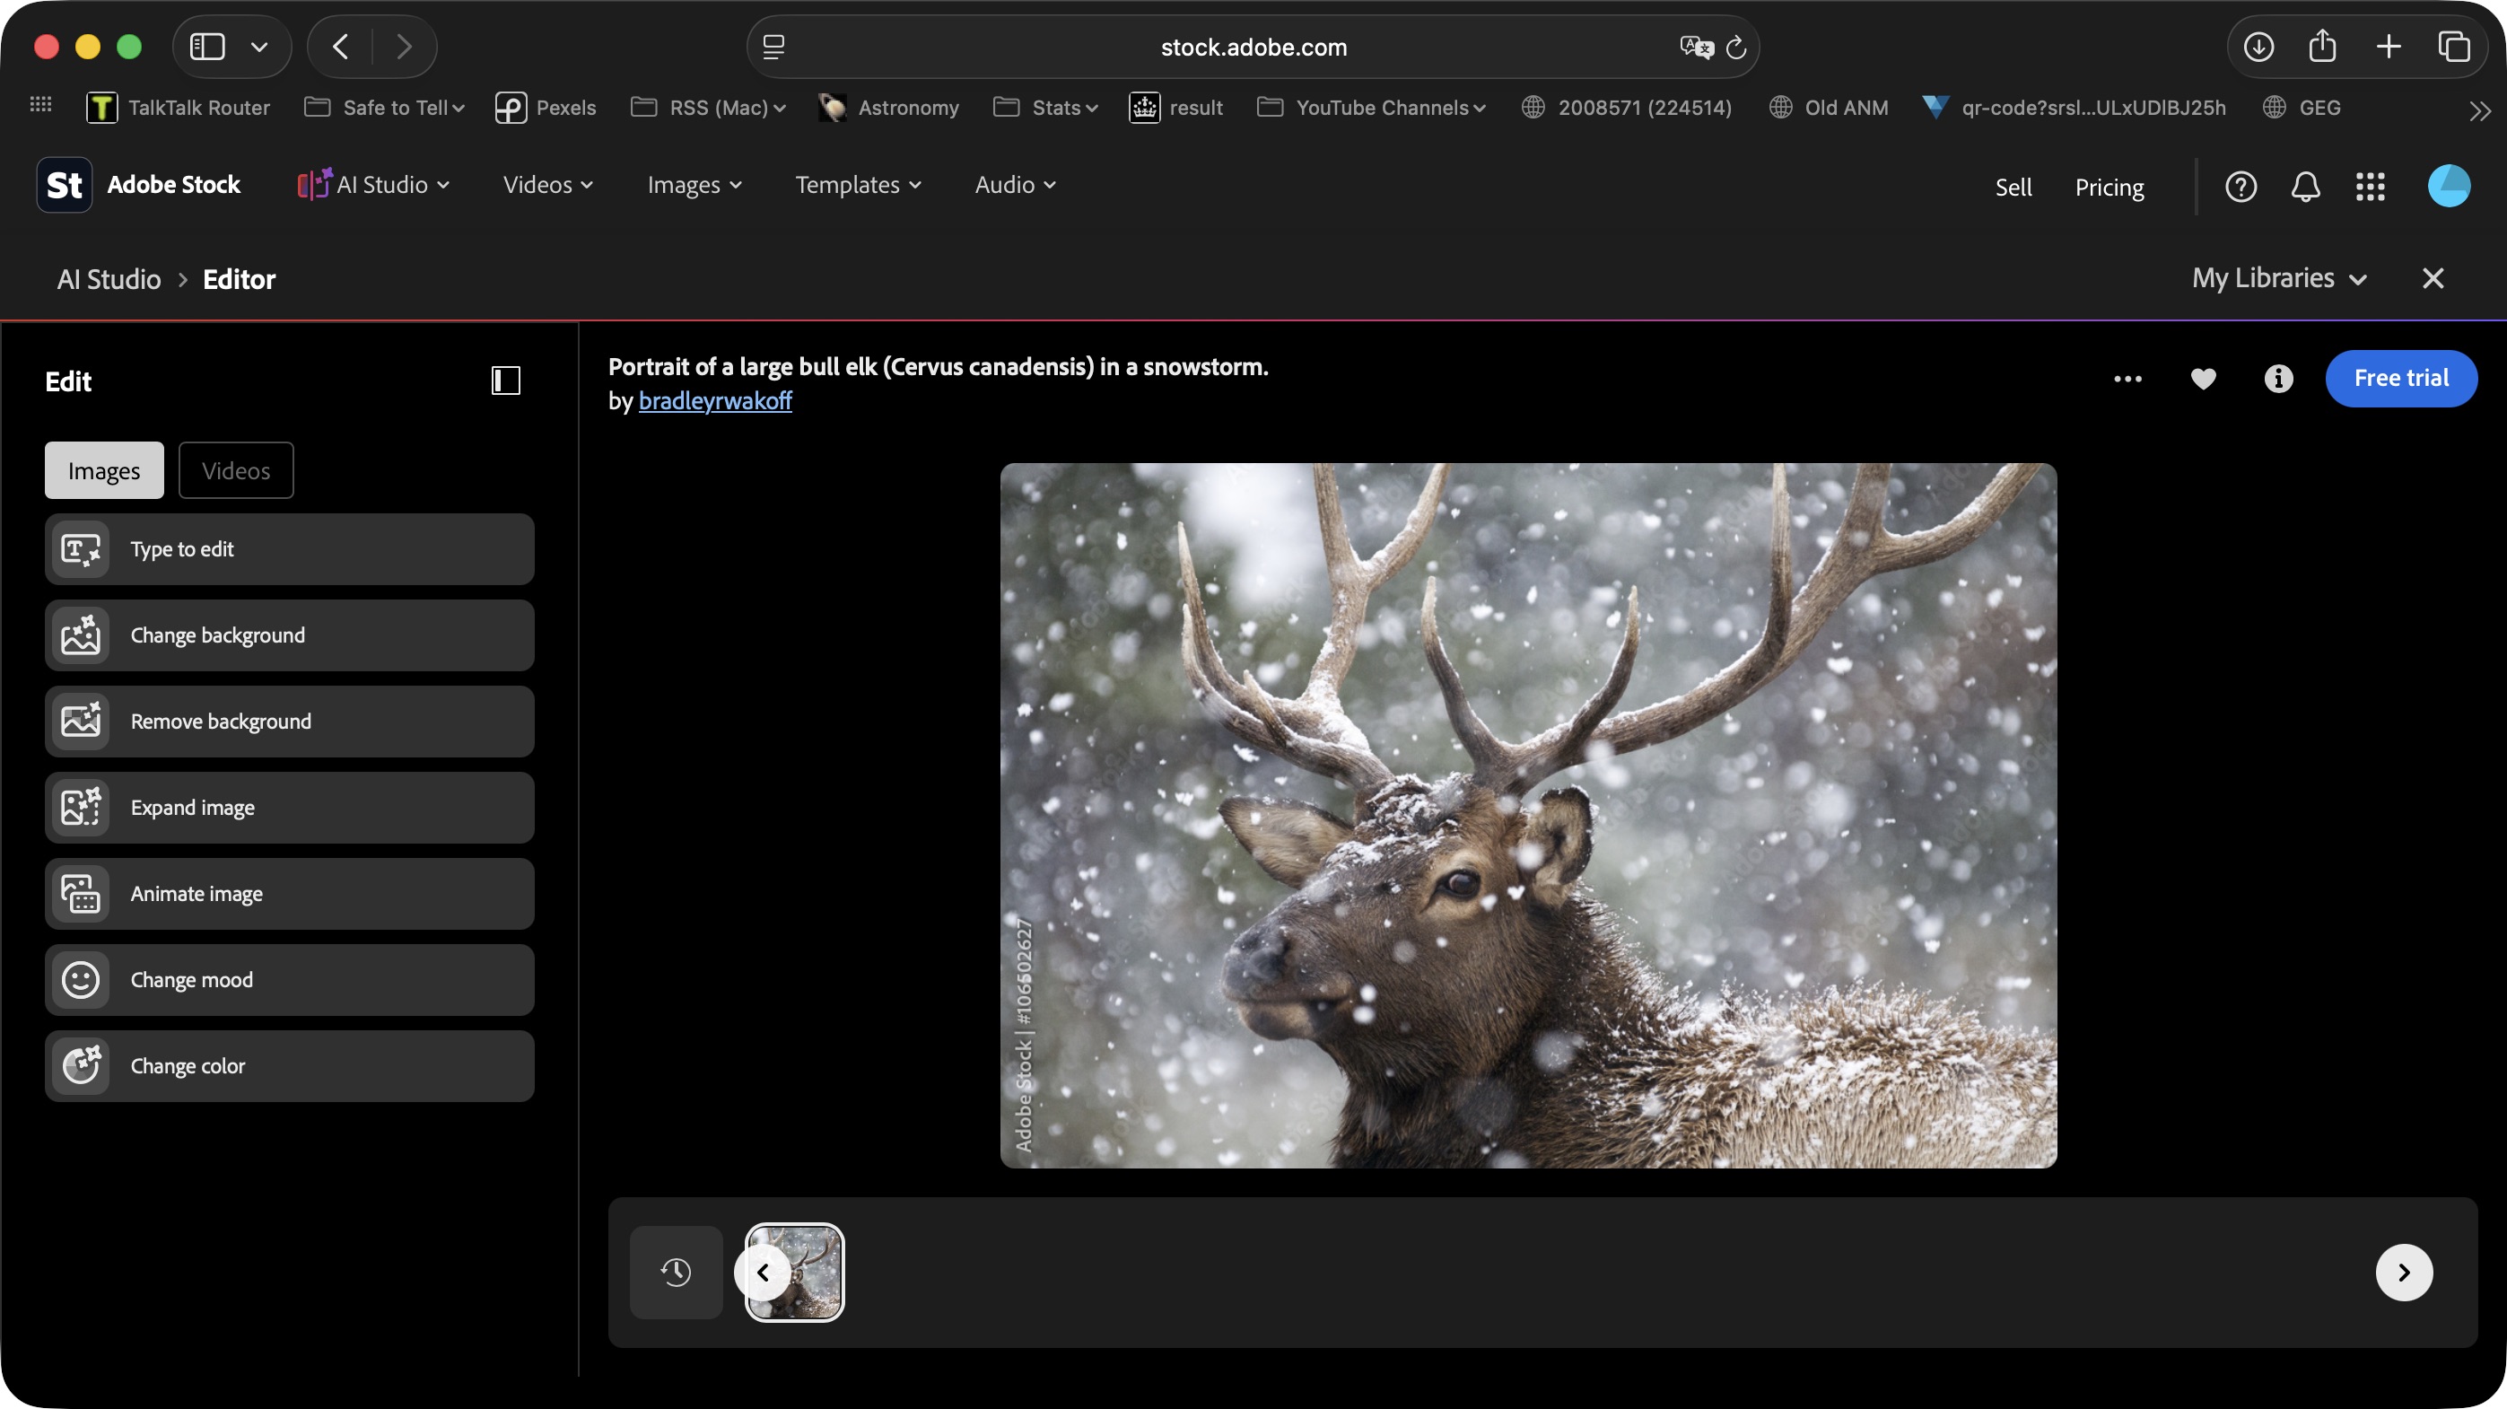Viewport: 2507px width, 1409px height.
Task: Open Adobe Stock help question icon
Action: click(2241, 186)
